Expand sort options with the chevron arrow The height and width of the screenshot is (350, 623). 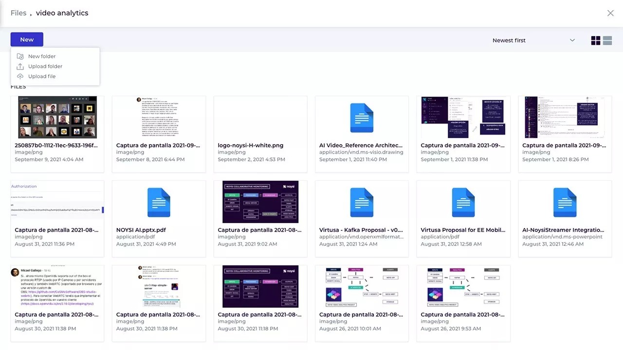[572, 40]
